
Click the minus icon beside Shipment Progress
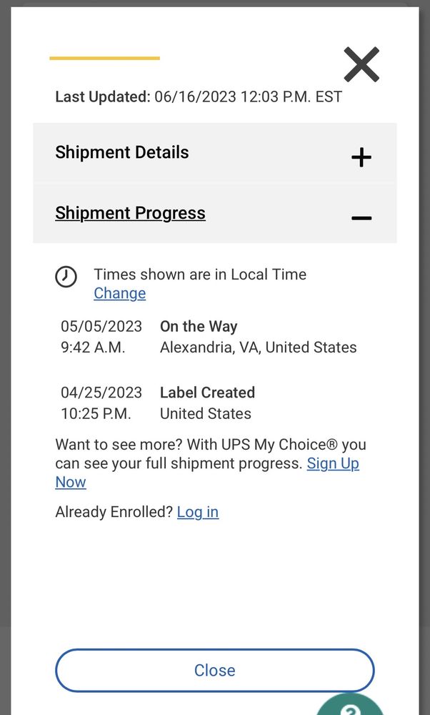click(361, 217)
